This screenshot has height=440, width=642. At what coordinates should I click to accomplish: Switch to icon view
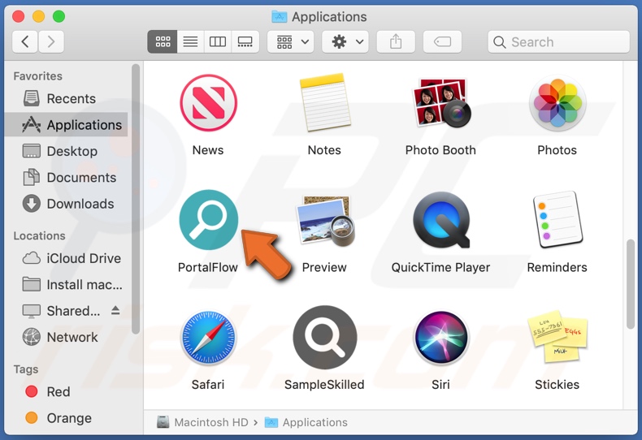163,41
